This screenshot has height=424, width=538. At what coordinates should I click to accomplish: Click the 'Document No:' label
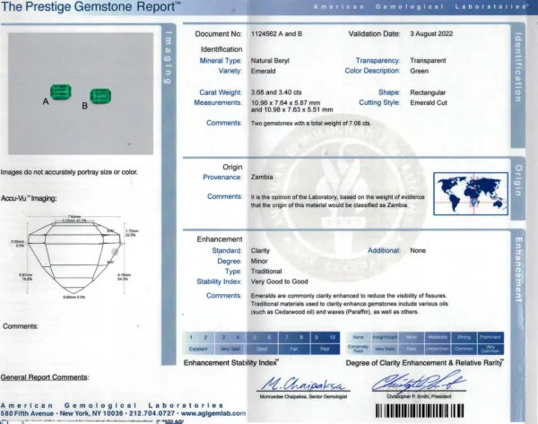tap(219, 34)
